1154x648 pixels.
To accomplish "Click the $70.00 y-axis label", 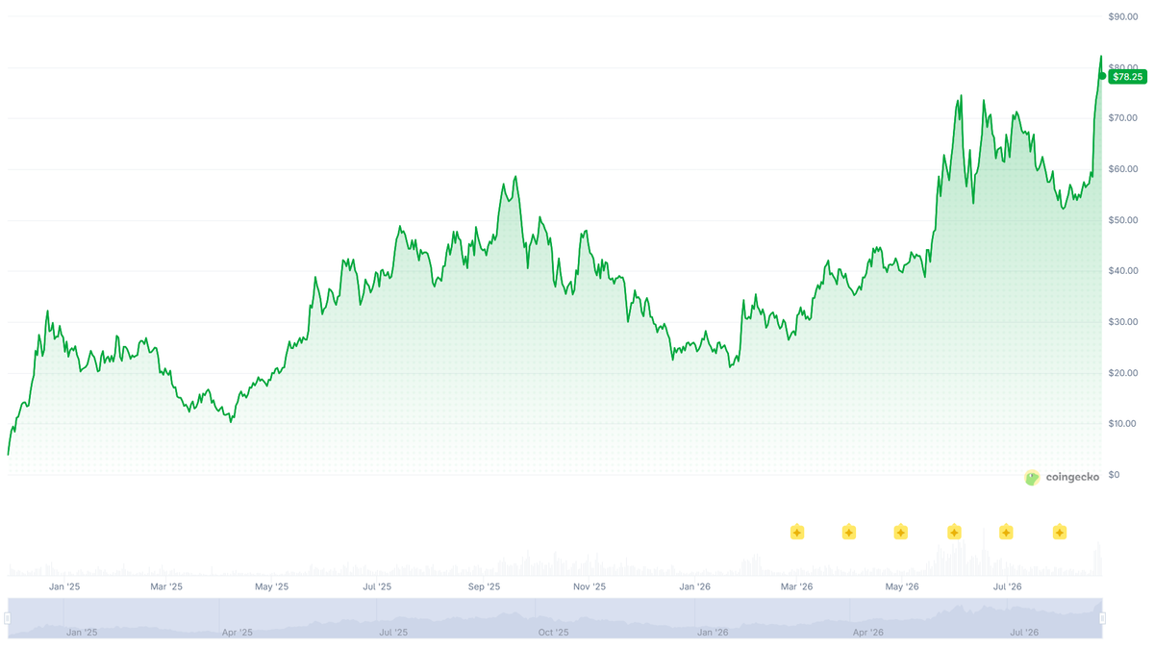I will 1123,118.
